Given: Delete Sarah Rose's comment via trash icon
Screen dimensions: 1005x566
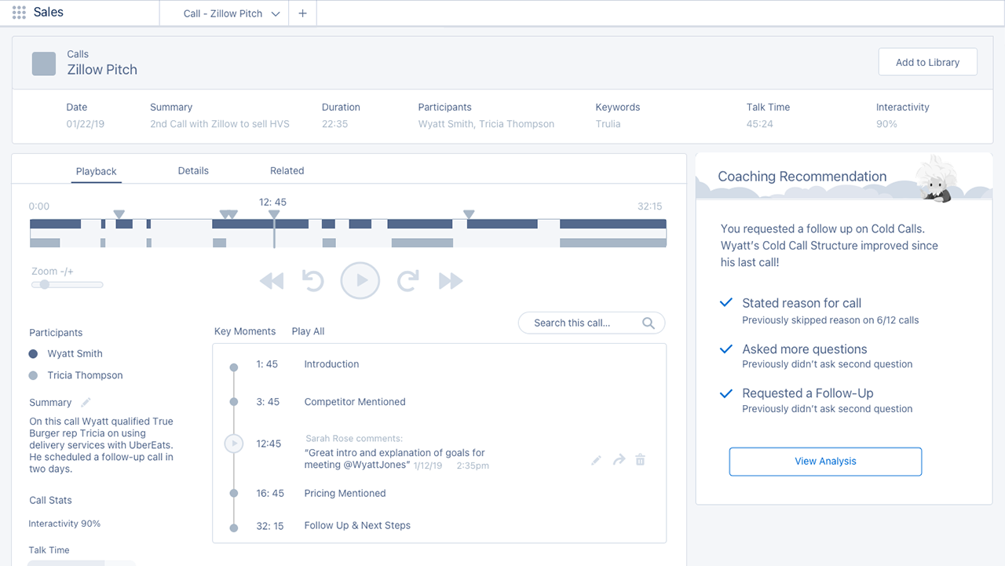Looking at the screenshot, I should coord(640,460).
